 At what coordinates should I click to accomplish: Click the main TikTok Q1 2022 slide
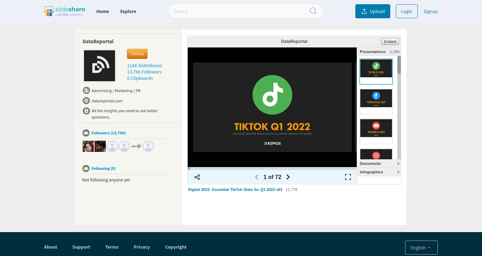272,107
